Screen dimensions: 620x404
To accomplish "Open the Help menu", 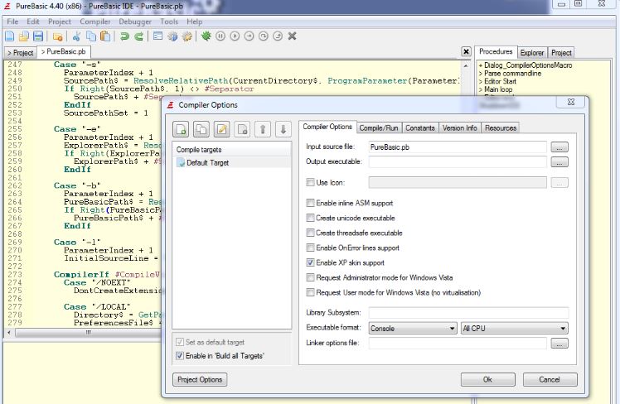I will coord(195,22).
